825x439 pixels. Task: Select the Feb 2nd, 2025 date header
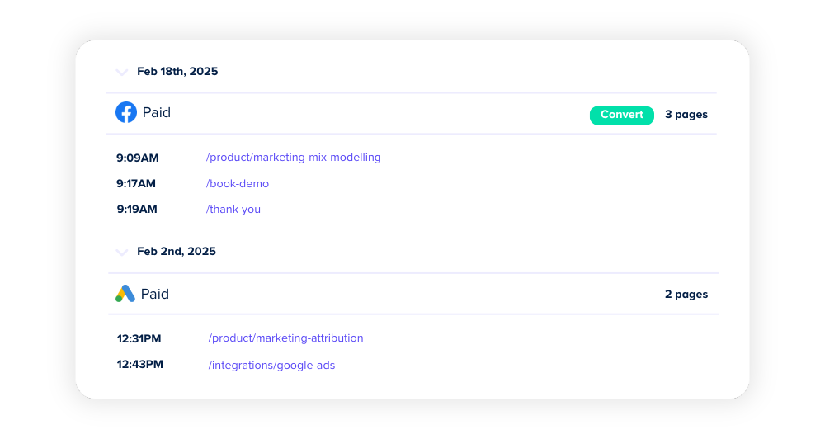[x=177, y=252]
